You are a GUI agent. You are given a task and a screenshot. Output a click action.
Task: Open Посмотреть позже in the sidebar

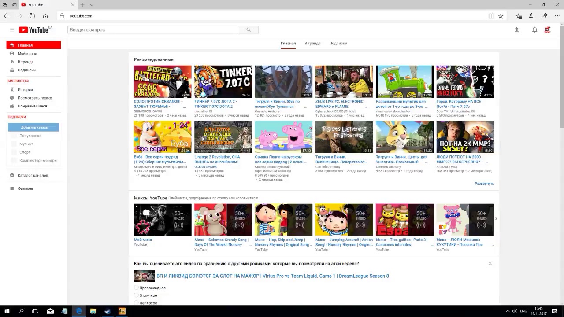point(34,98)
